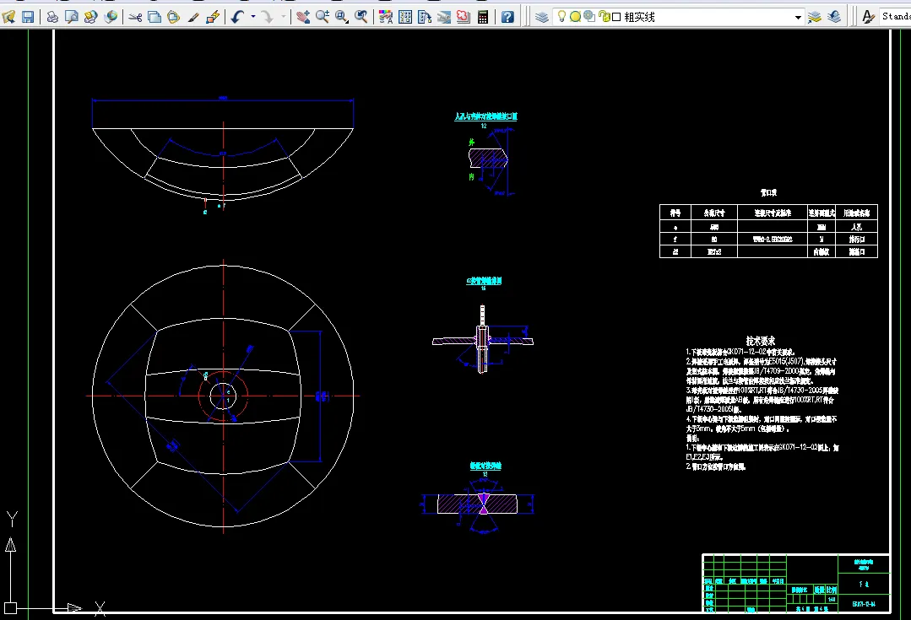Open Markup Set Manager
Viewport: 911px width, 620px height.
point(463,17)
